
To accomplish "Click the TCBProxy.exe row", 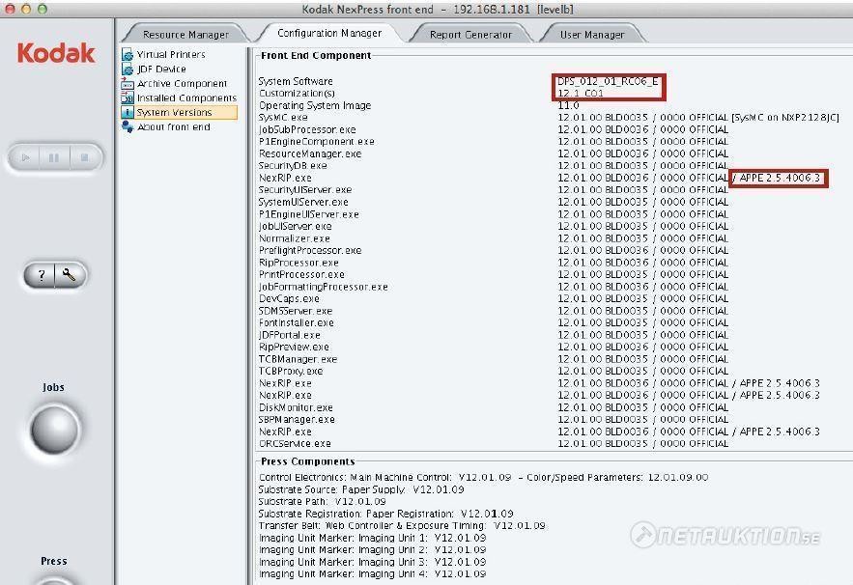I will [494, 371].
